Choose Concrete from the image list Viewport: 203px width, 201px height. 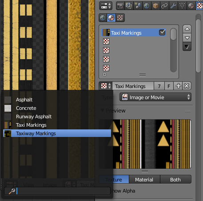(57, 108)
